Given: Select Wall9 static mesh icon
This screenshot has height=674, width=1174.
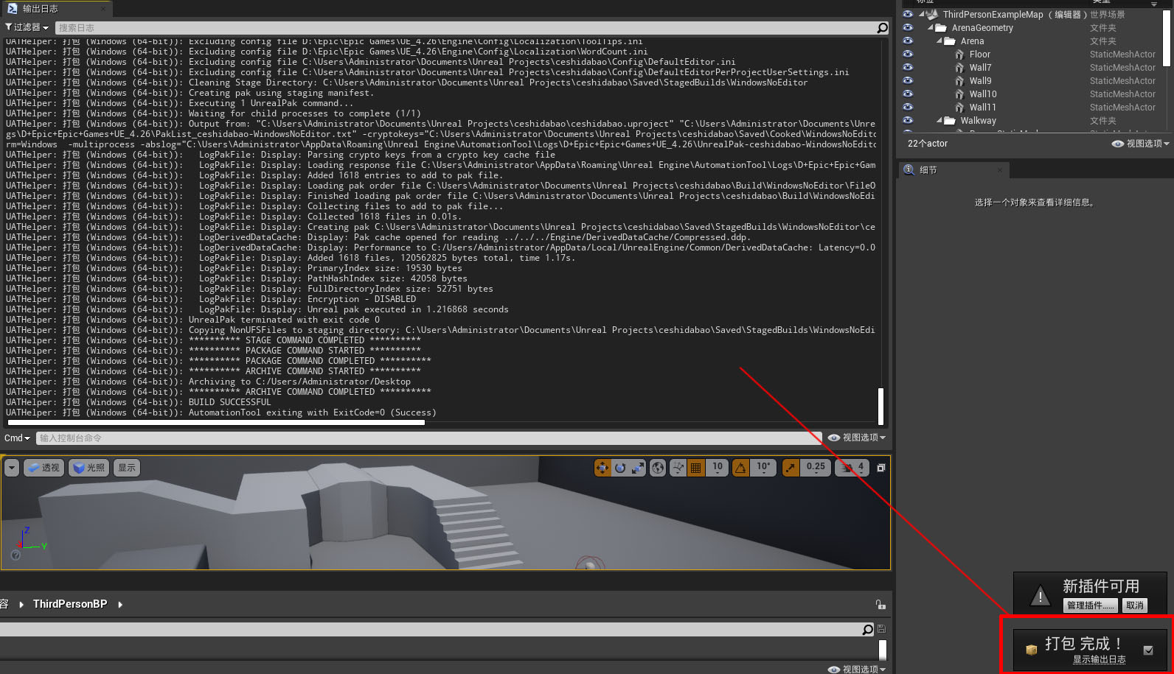Looking at the screenshot, I should click(x=959, y=80).
